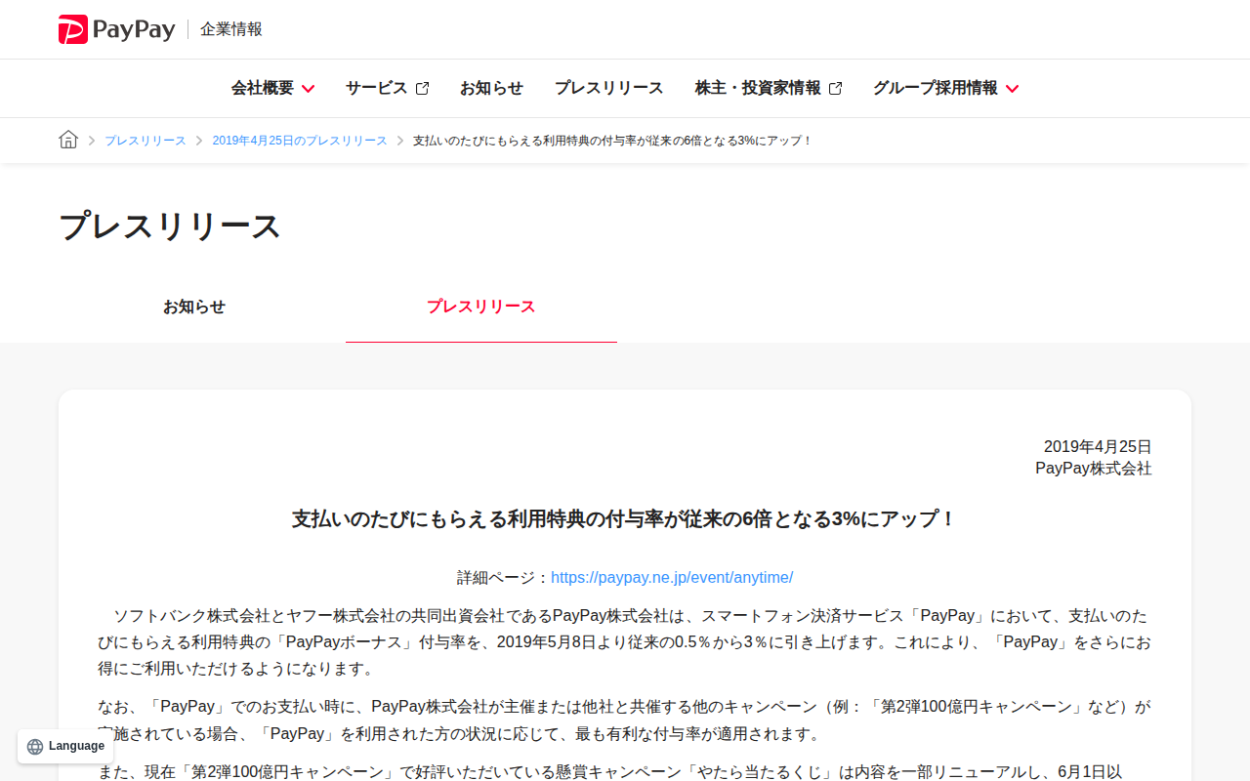Click 2019年4月25日のプレスリリース breadcrumb link
The height and width of the screenshot is (781, 1250).
pyautogui.click(x=300, y=141)
